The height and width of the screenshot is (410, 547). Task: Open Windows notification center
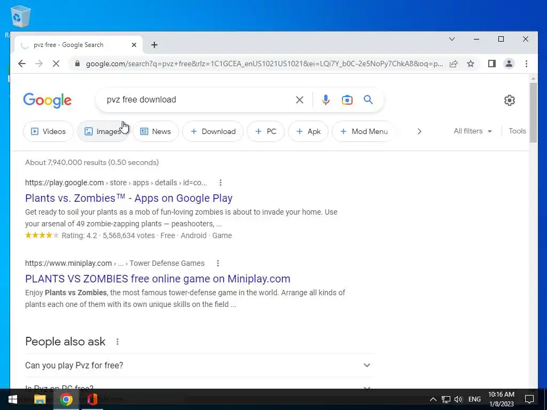point(529,399)
